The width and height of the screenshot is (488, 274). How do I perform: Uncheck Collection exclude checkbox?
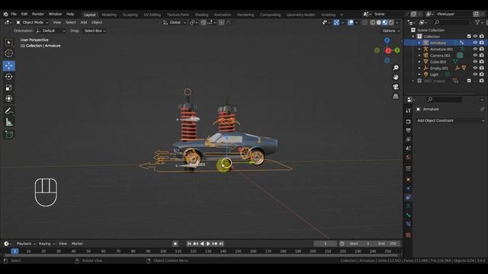469,37
